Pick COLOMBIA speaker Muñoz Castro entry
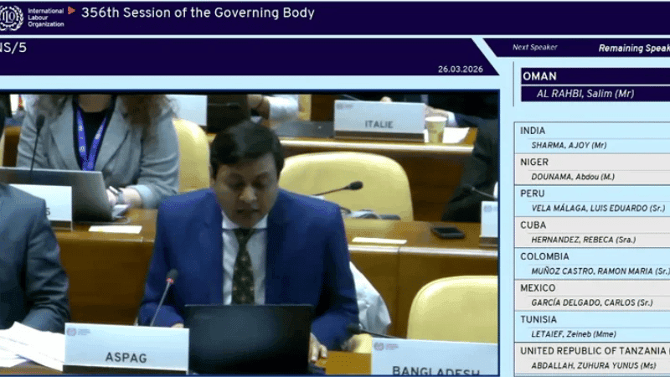 point(595,264)
